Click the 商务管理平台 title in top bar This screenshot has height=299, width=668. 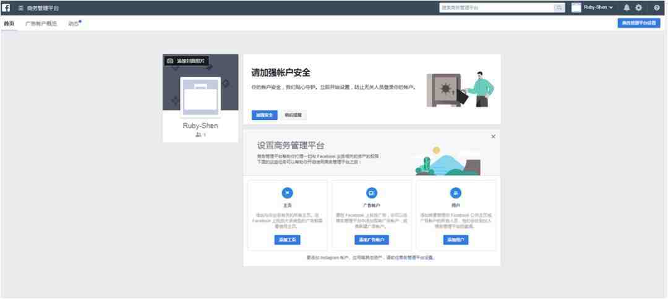click(43, 7)
